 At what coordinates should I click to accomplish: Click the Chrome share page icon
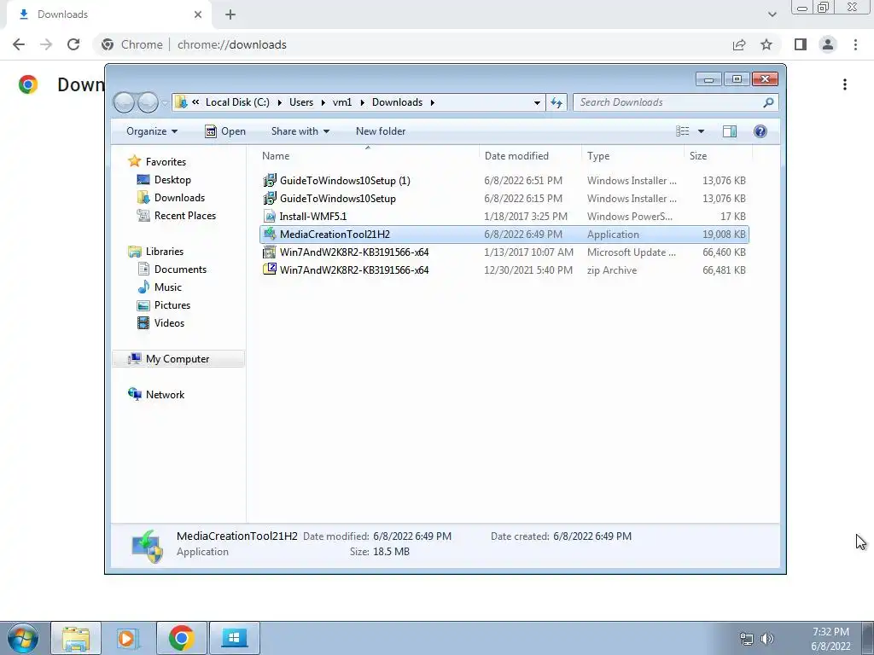pyautogui.click(x=739, y=44)
